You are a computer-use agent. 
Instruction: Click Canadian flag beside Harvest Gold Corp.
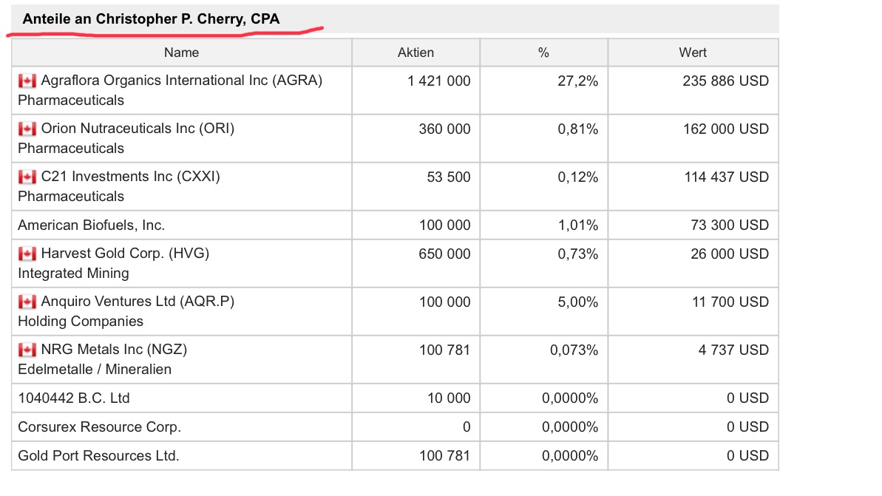click(x=27, y=254)
